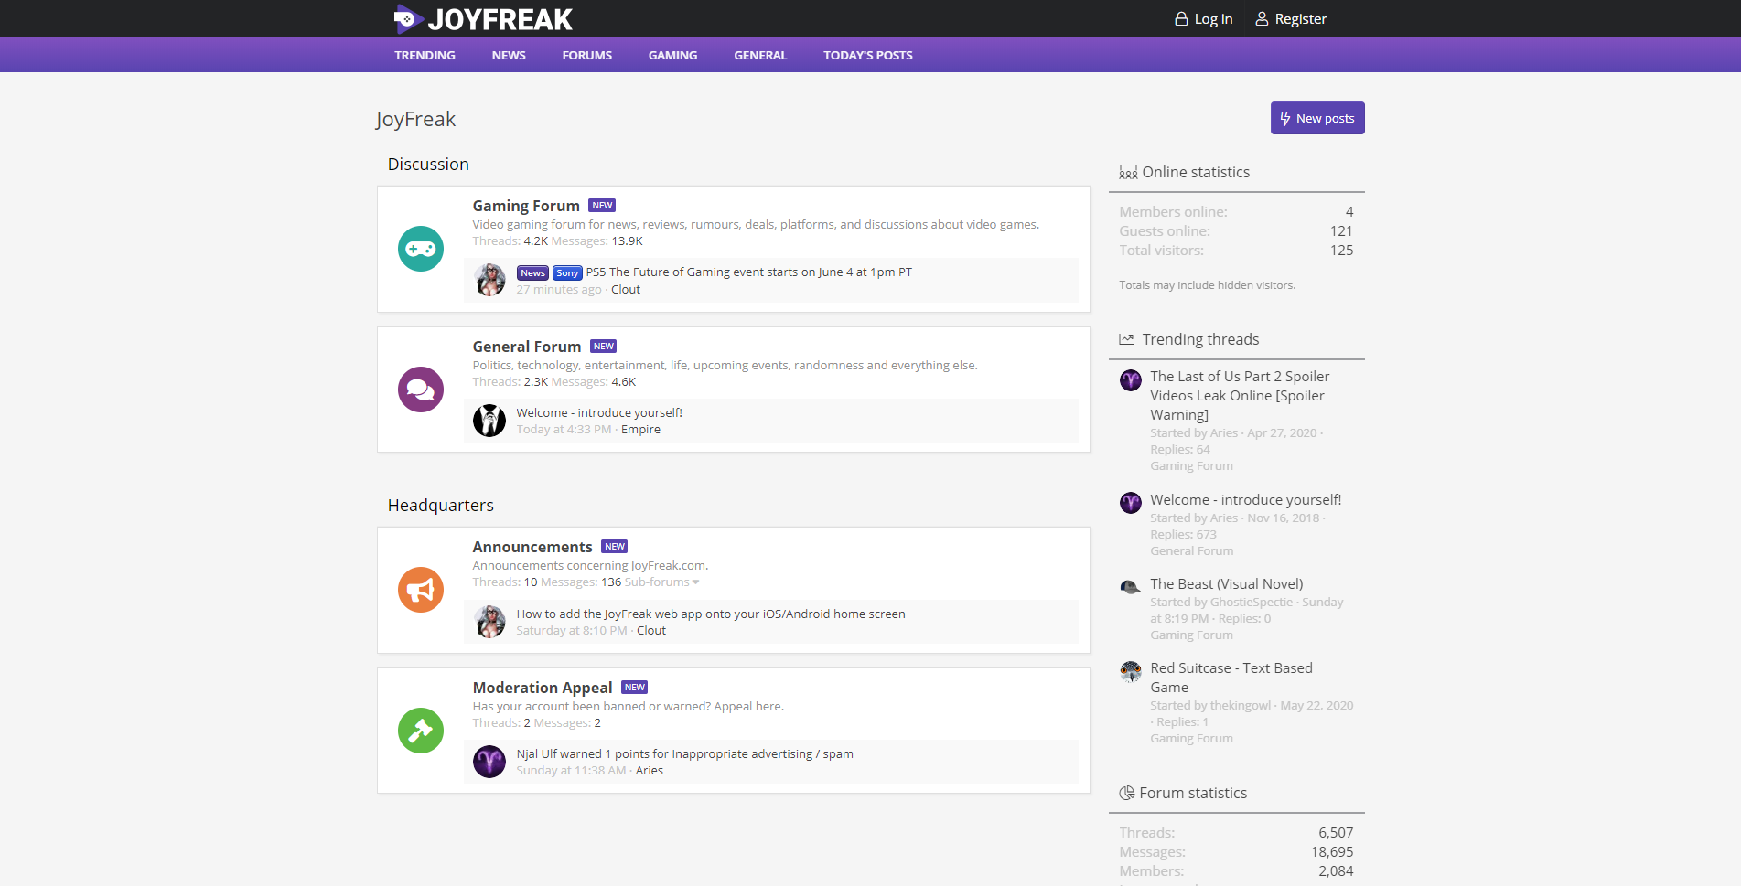Click GhostieSpectie avatar beside The Beast thread
The image size is (1741, 886).
1131,587
